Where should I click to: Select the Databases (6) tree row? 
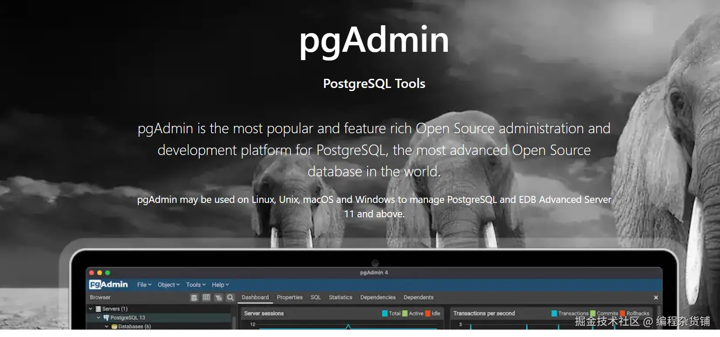159,326
